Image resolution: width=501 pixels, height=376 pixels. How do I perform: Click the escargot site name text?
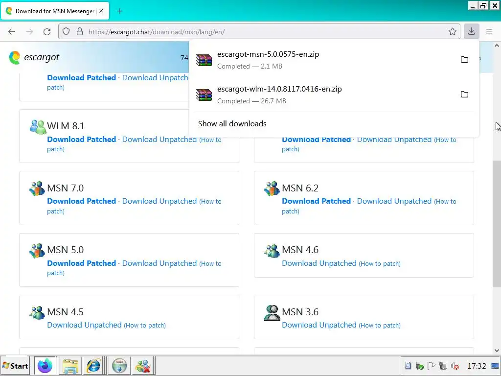coord(42,57)
